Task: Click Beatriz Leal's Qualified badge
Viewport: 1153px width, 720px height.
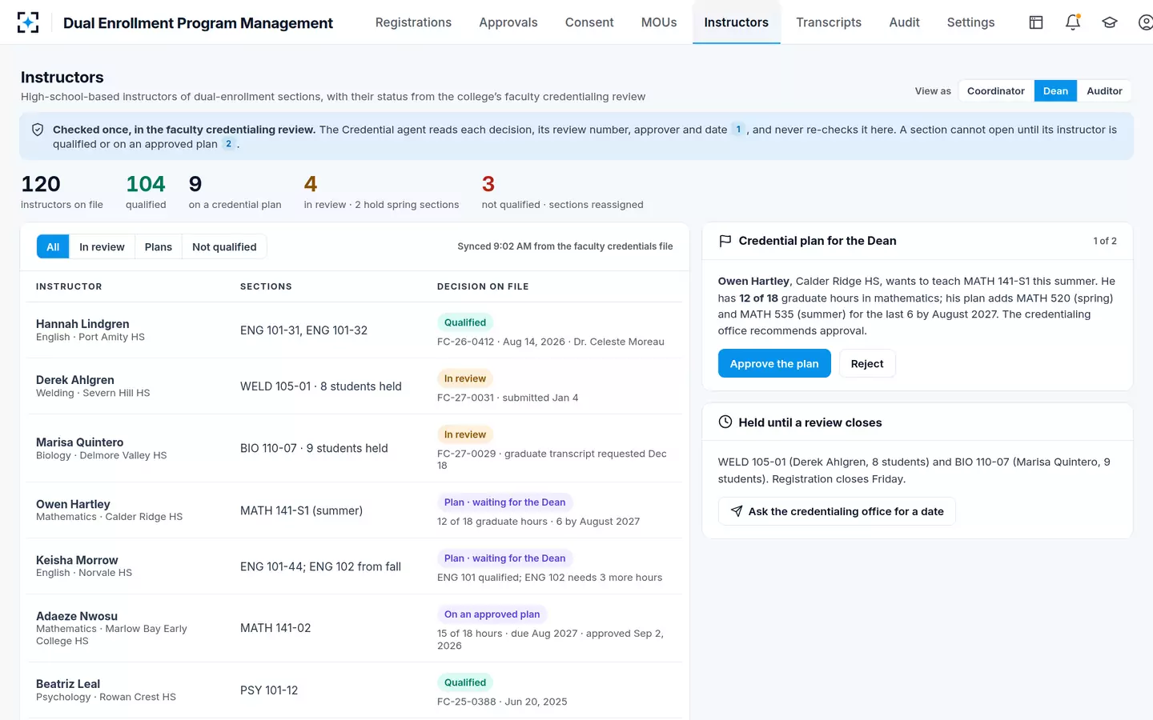Action: 465,682
